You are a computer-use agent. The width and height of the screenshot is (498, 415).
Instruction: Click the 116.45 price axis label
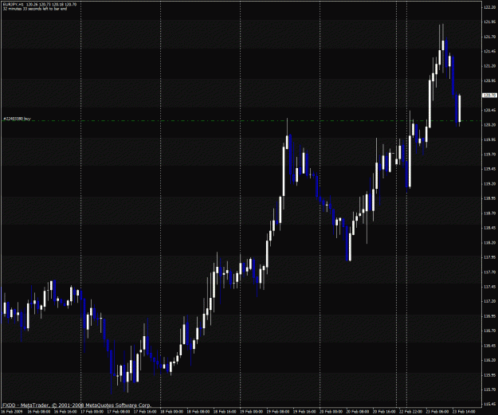point(489,346)
